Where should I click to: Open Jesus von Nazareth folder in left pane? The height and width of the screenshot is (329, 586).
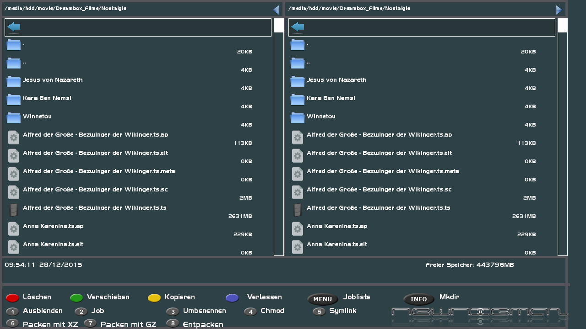click(x=53, y=80)
